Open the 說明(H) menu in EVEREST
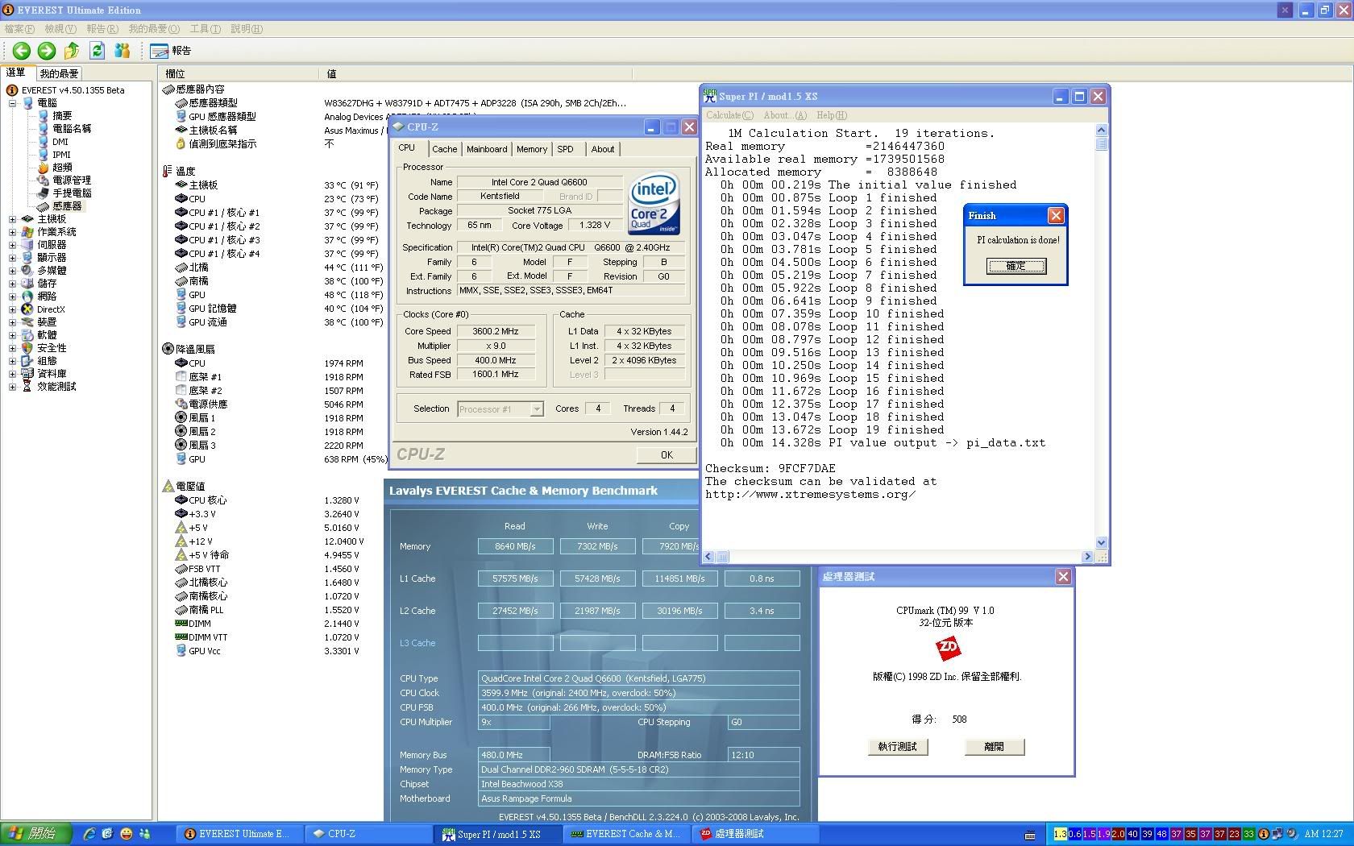 [x=246, y=29]
